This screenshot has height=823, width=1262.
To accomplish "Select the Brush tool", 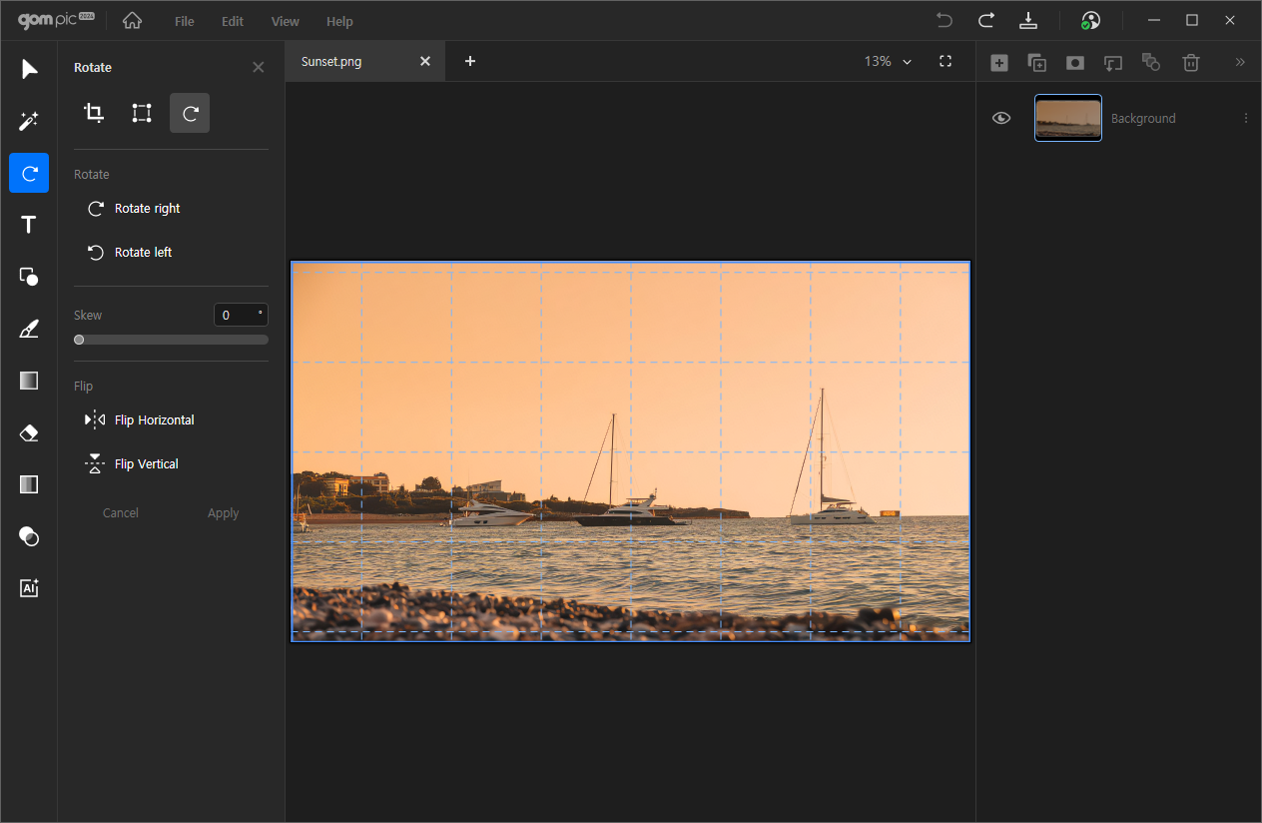I will coord(29,329).
